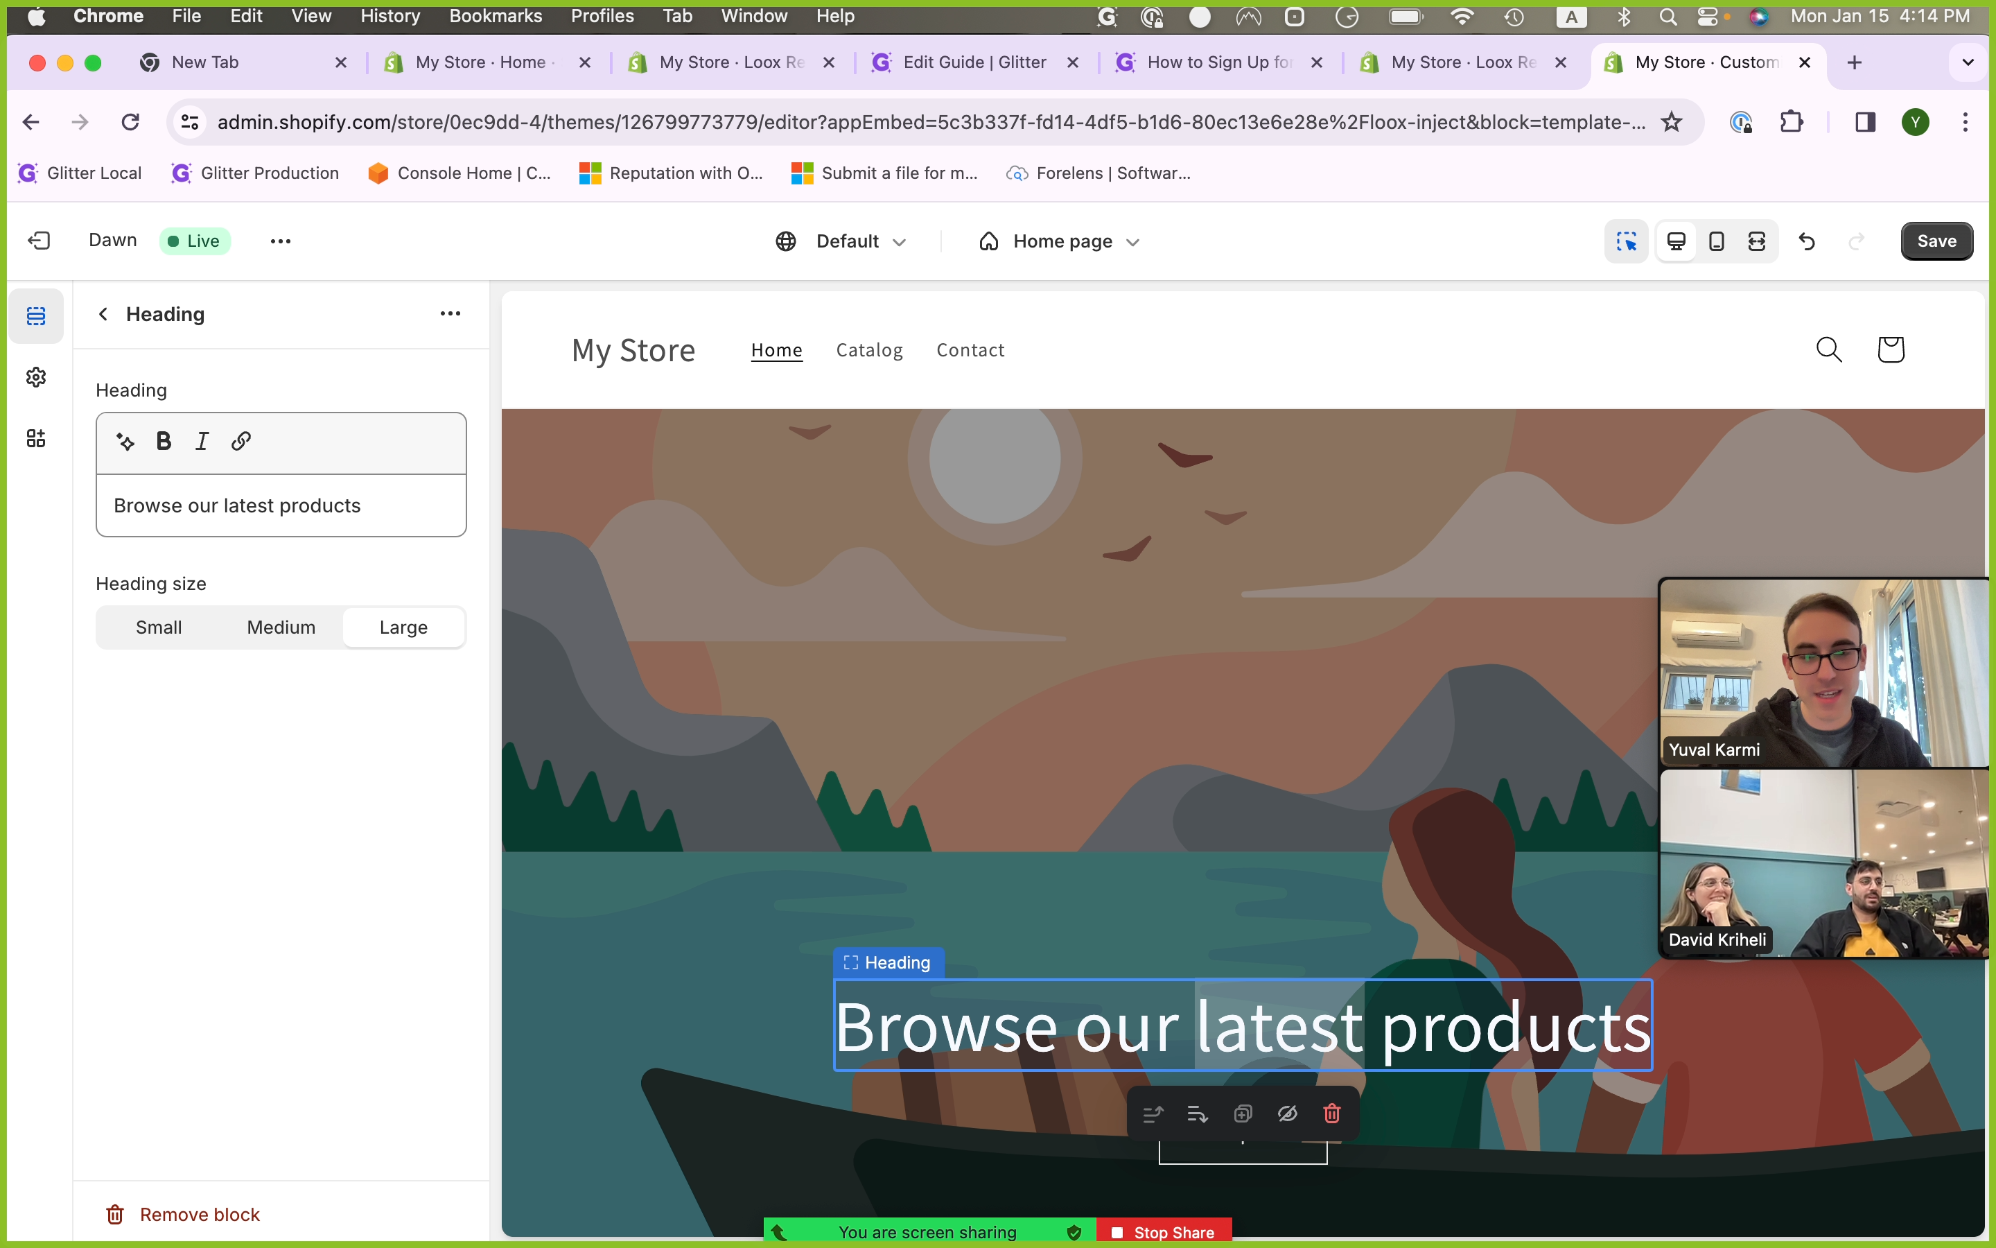The height and width of the screenshot is (1248, 1996).
Task: Select Large heading size
Action: pos(403,627)
